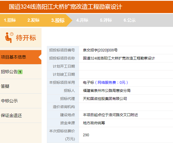The height and width of the screenshot is (143, 173).
Task: Go to step 6.公示
Action: [x=130, y=20]
